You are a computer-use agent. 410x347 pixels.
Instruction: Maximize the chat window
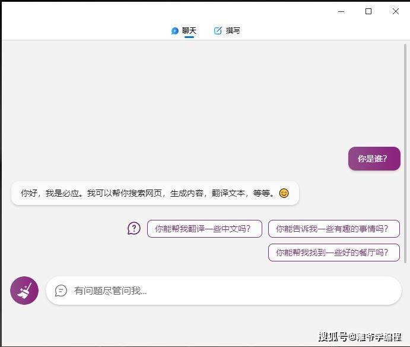tap(368, 11)
